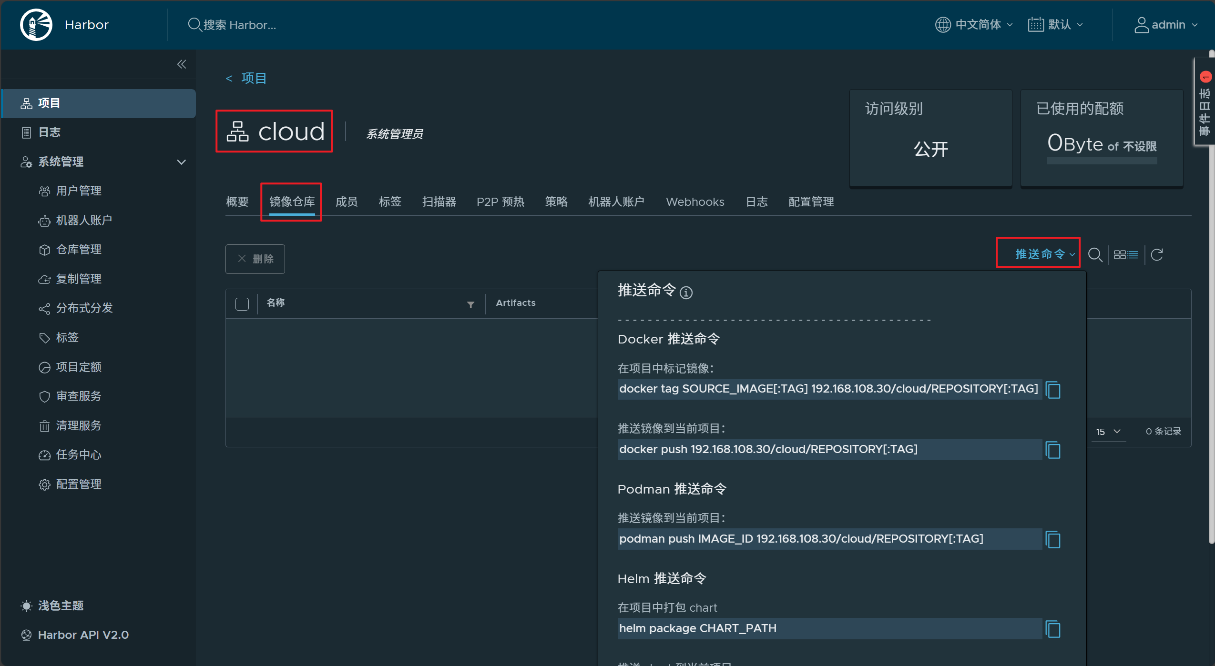Copy the docker push command
1215x666 pixels.
[x=1052, y=450]
